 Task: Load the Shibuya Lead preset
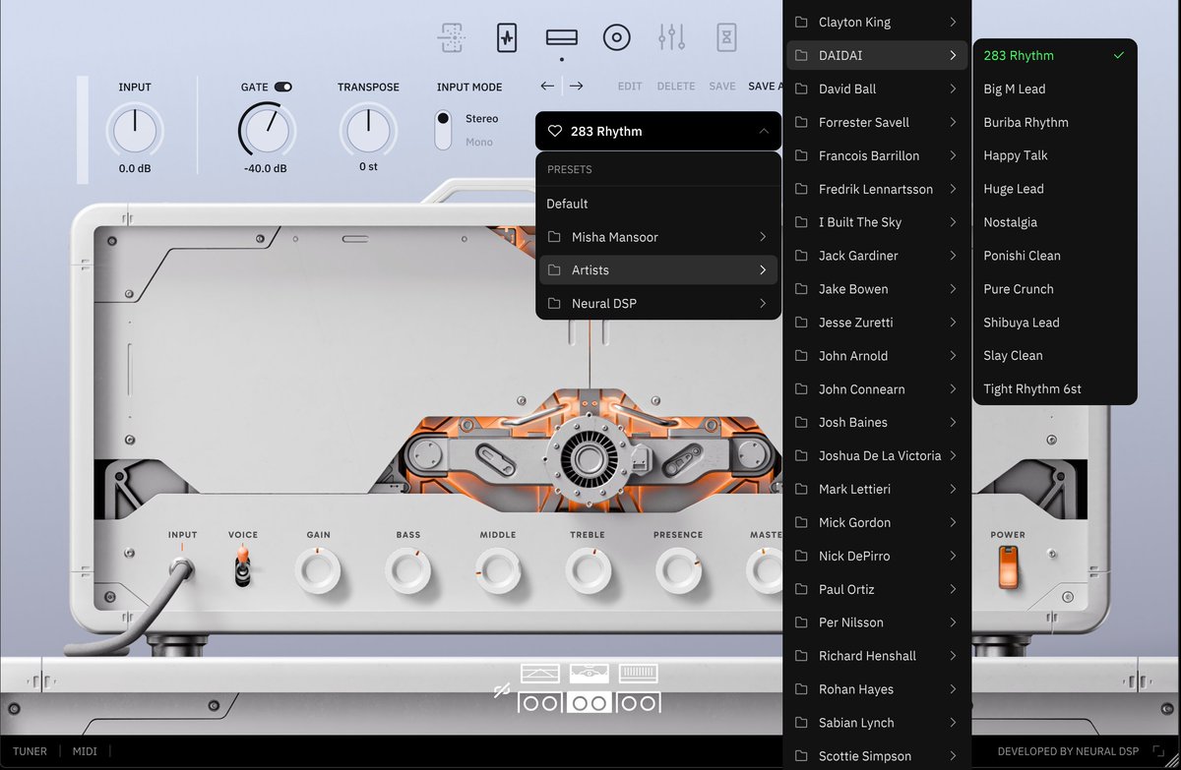[1054, 323]
